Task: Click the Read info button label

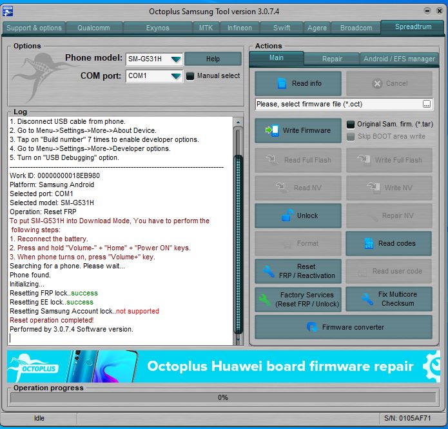Action: 307,83
